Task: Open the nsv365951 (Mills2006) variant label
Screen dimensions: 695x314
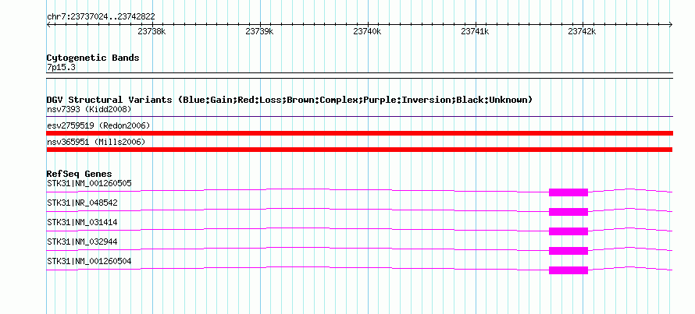Action: [x=96, y=142]
